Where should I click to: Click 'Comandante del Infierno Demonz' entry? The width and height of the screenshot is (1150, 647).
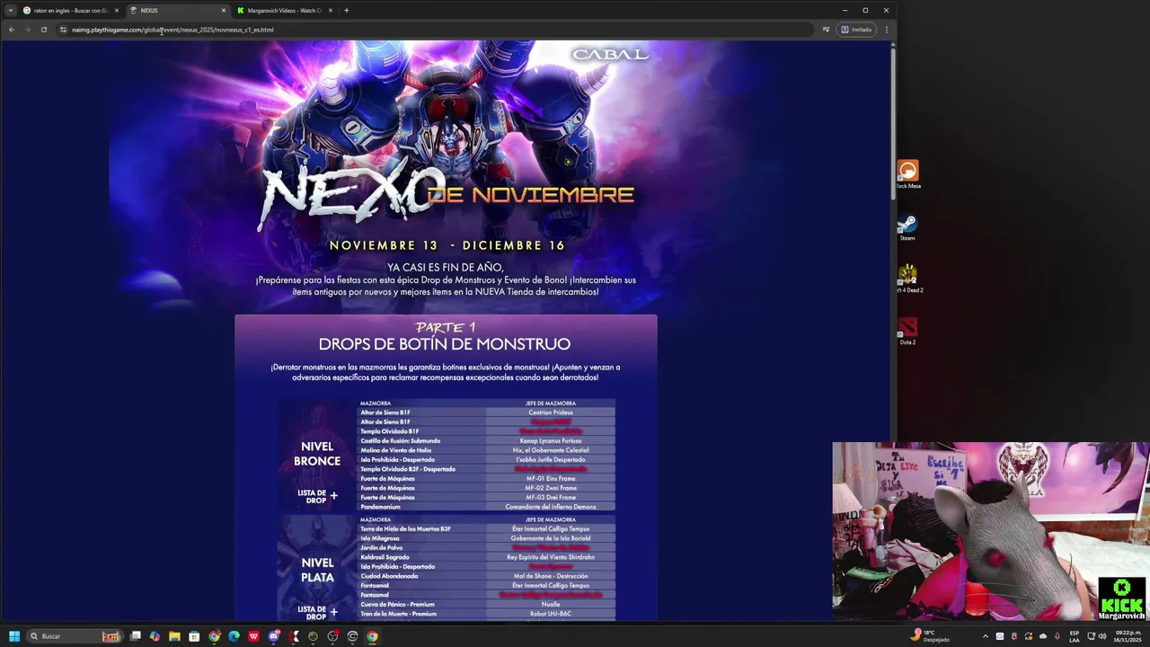551,507
